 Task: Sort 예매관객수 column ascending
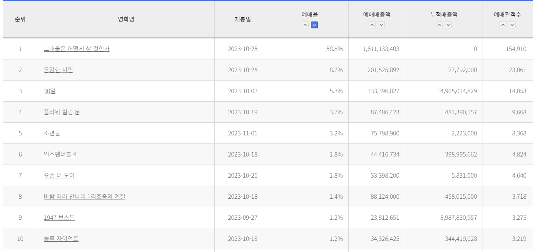[x=503, y=25]
